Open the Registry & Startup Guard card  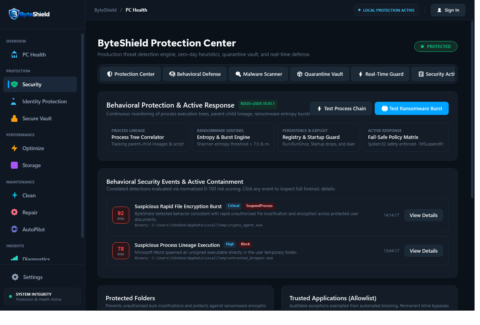coord(319,137)
